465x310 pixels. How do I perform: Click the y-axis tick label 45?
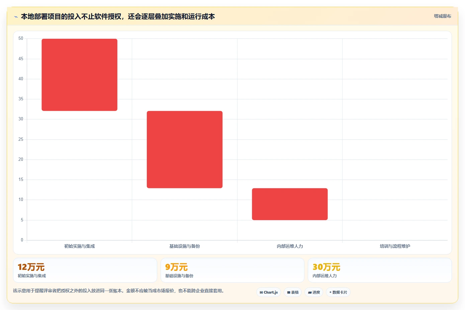[x=21, y=59]
